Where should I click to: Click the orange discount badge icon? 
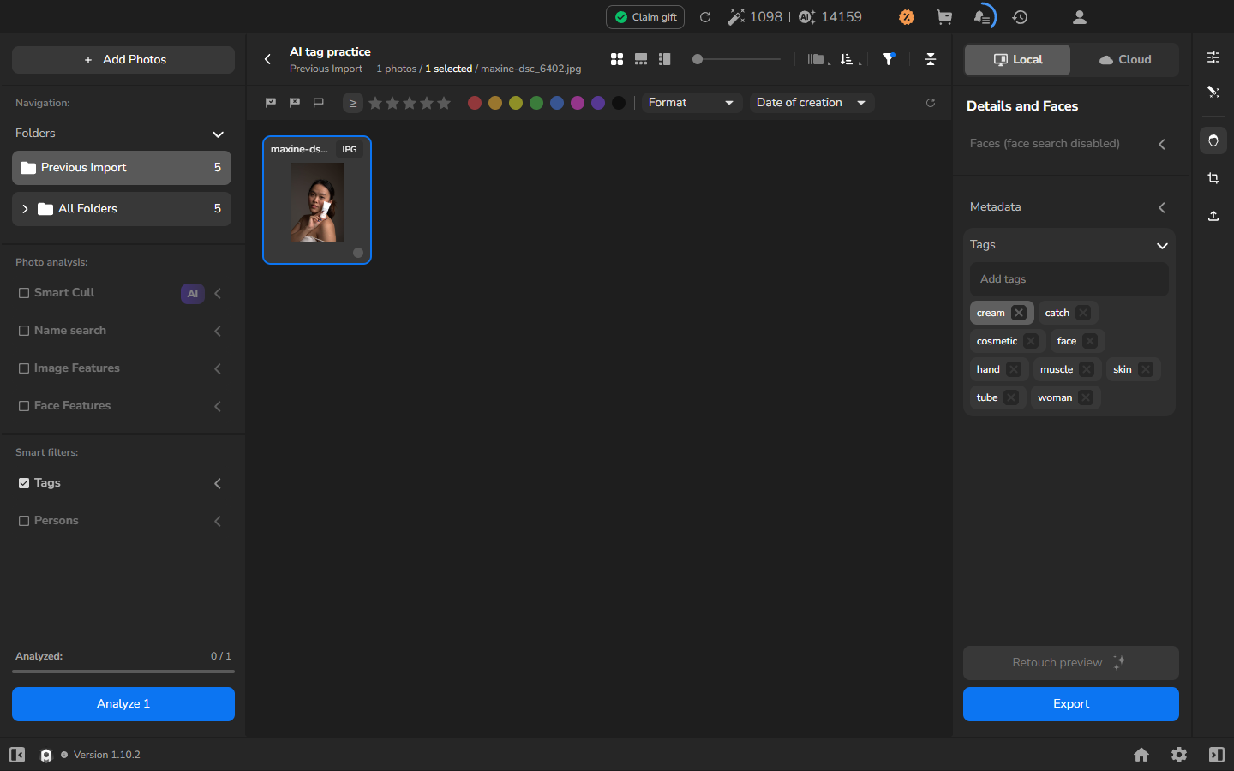[907, 17]
